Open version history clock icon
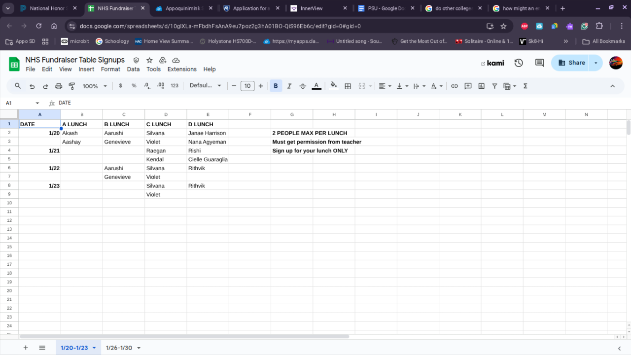631x355 pixels. coord(519,63)
